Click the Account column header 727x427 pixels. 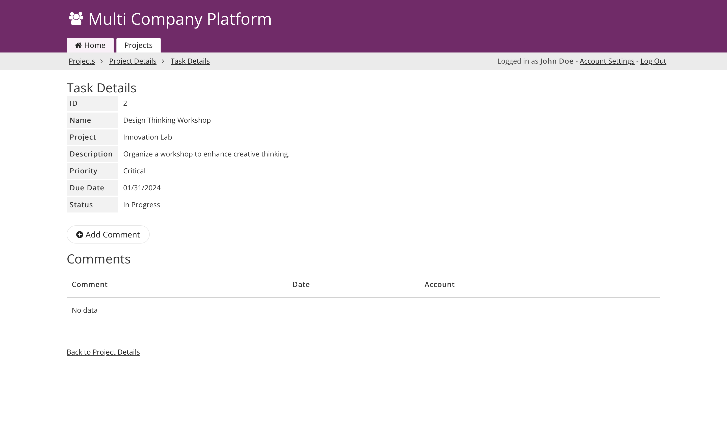coord(439,284)
